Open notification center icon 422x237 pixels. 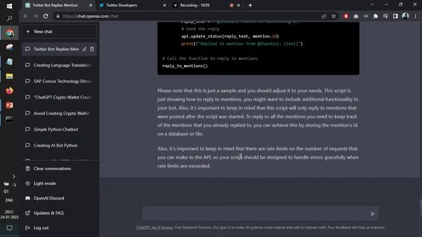9,228
